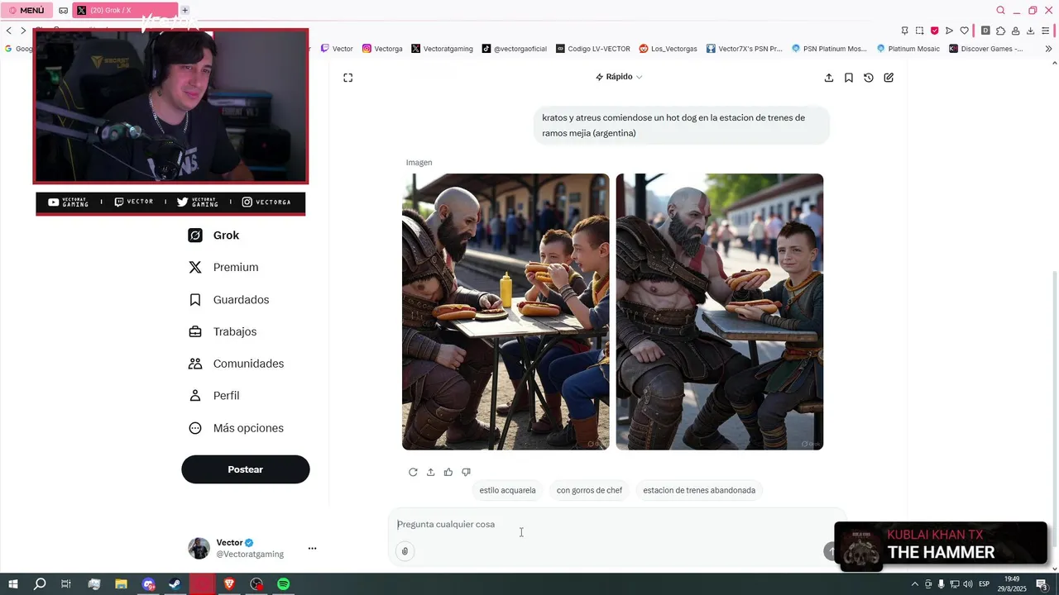Click the attach file paperclip icon
1059x595 pixels.
tap(405, 551)
